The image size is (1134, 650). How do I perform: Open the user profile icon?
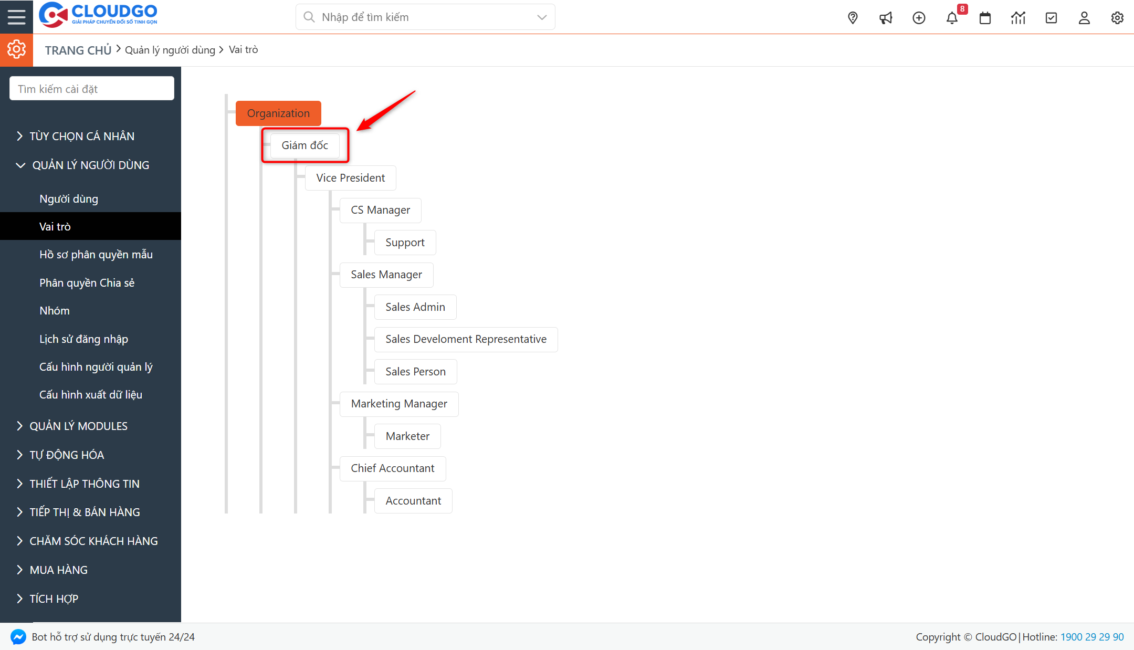pos(1084,17)
